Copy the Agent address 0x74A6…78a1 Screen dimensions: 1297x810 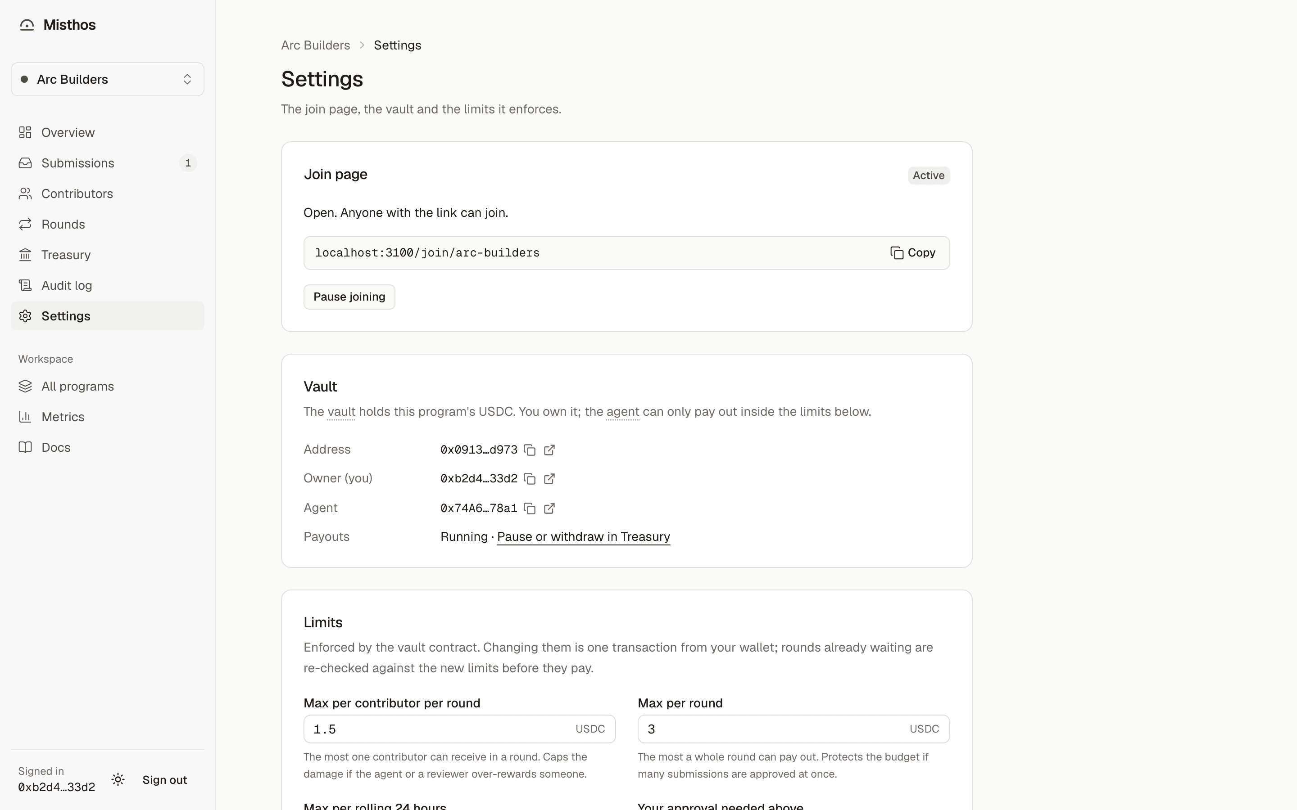(x=530, y=508)
